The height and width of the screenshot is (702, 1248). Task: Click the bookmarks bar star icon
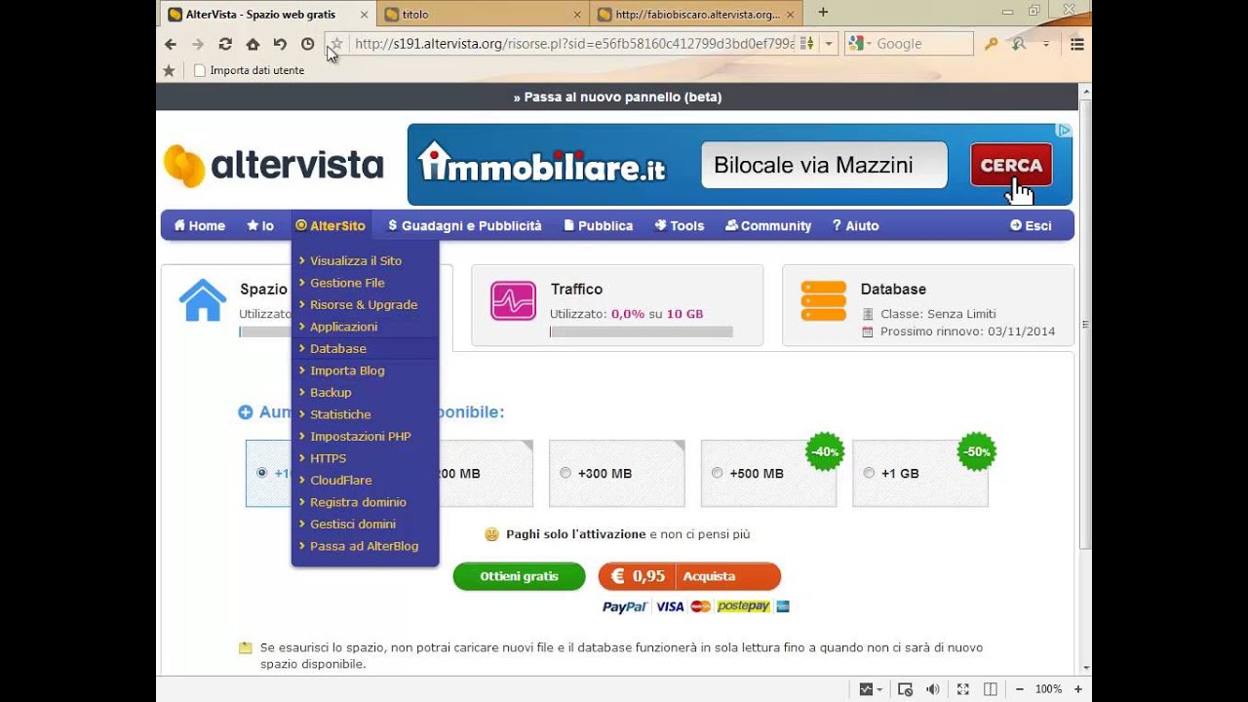169,70
